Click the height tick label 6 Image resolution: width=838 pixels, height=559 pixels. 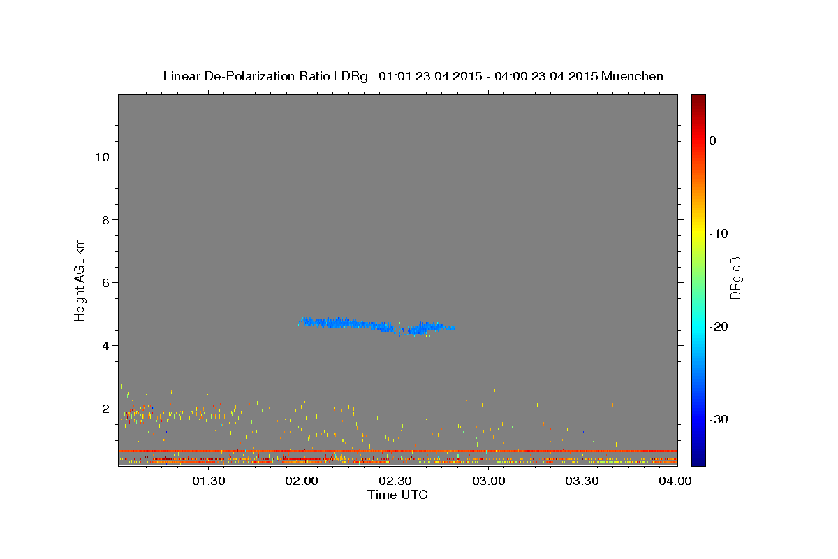click(105, 283)
